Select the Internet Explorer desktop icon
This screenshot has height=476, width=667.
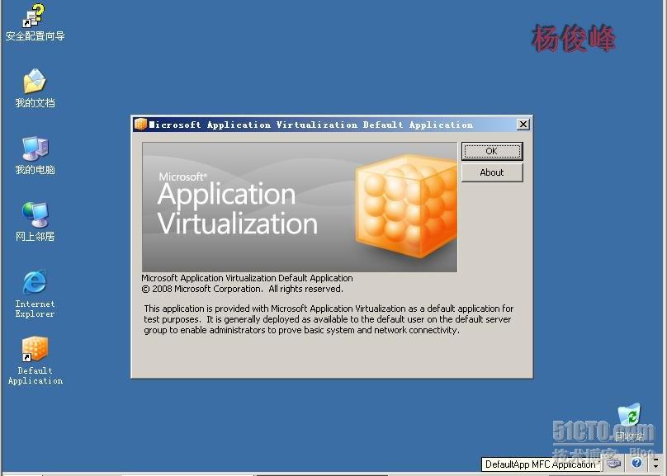click(x=35, y=293)
